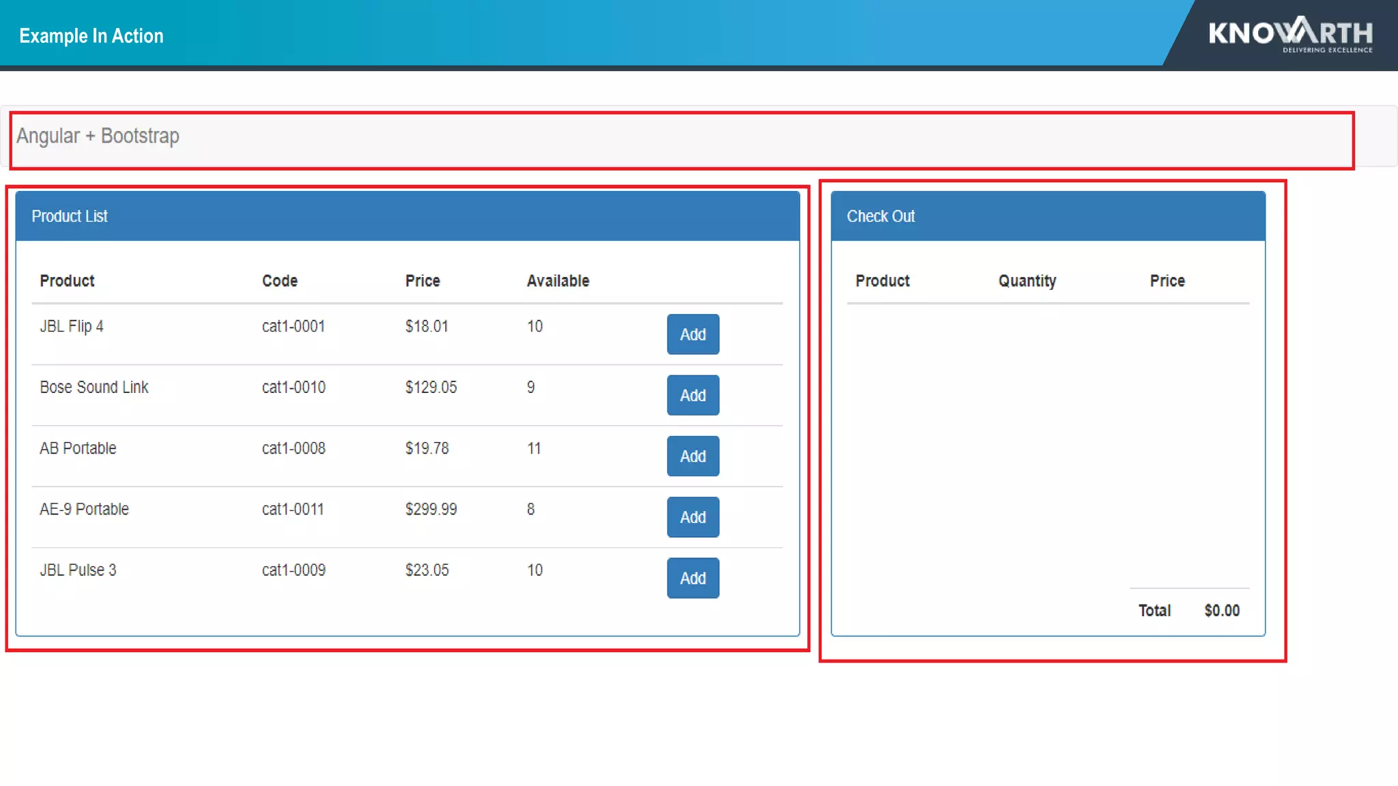
Task: Click the price $19.78
Action: 427,448
